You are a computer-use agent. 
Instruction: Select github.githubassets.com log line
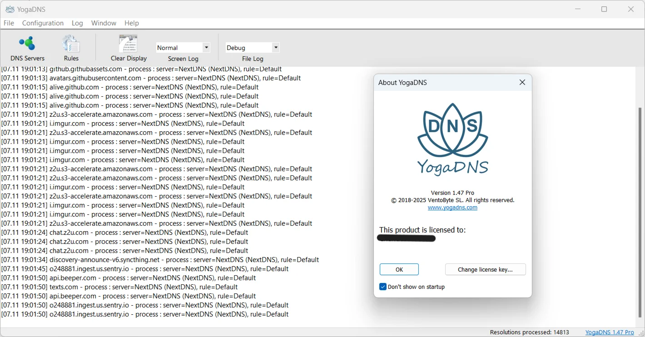(141, 69)
